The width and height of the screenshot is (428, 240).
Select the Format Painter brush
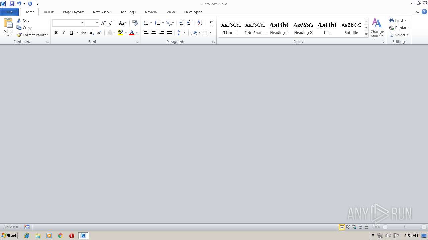(x=19, y=35)
